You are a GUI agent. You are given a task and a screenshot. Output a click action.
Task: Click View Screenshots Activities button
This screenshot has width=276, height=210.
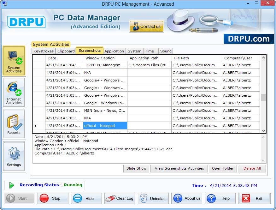point(179,168)
